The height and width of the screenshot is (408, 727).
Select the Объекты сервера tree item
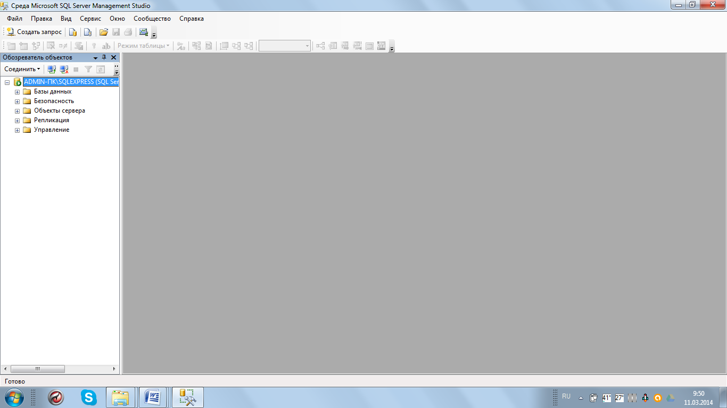click(60, 110)
